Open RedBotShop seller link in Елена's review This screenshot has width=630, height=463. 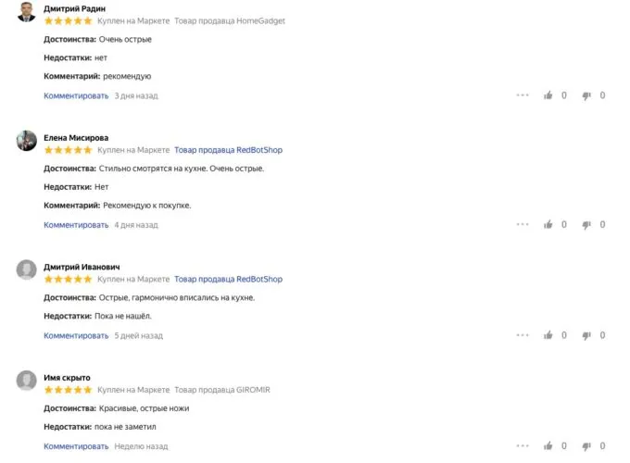(x=228, y=149)
